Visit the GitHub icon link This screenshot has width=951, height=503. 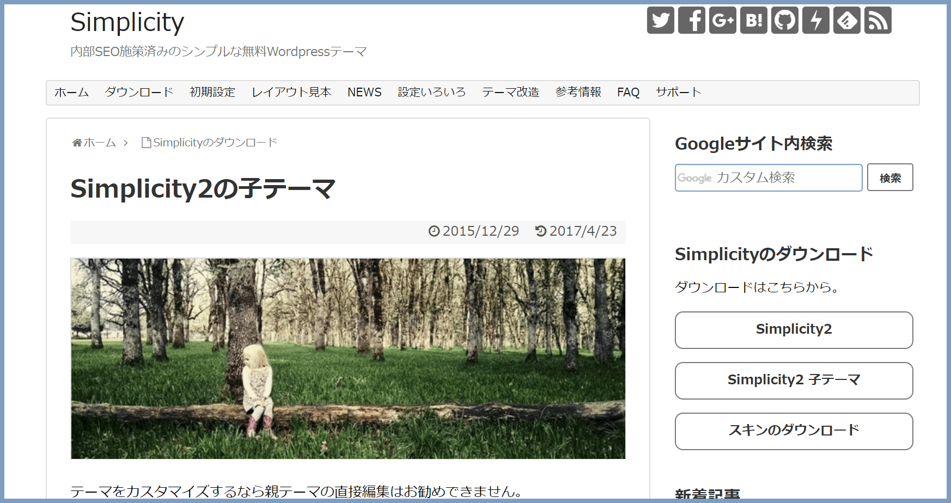784,21
